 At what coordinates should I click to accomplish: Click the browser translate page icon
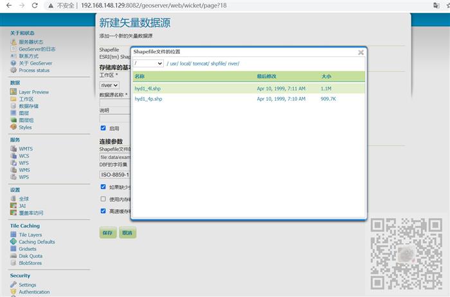[x=437, y=5]
